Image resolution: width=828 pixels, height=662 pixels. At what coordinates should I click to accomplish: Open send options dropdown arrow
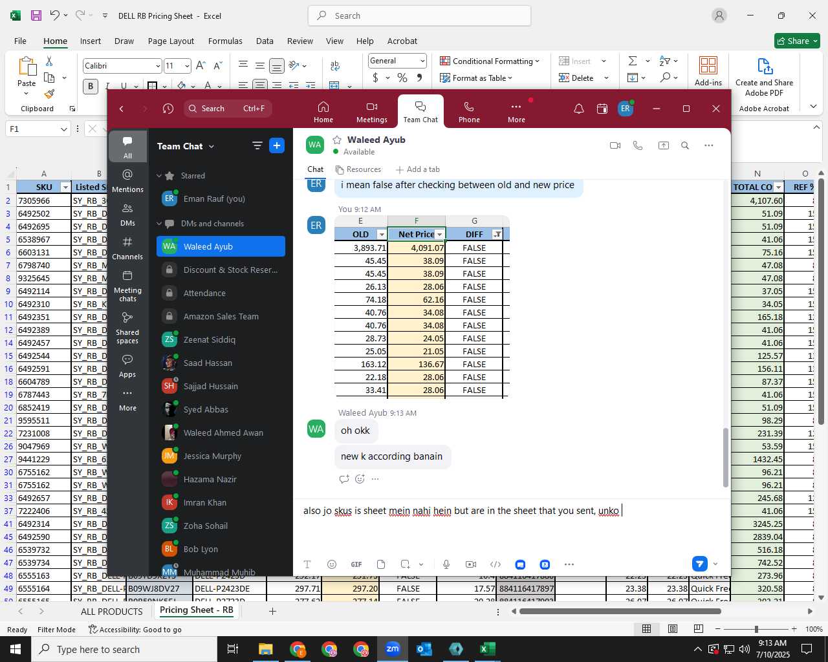[x=715, y=564]
